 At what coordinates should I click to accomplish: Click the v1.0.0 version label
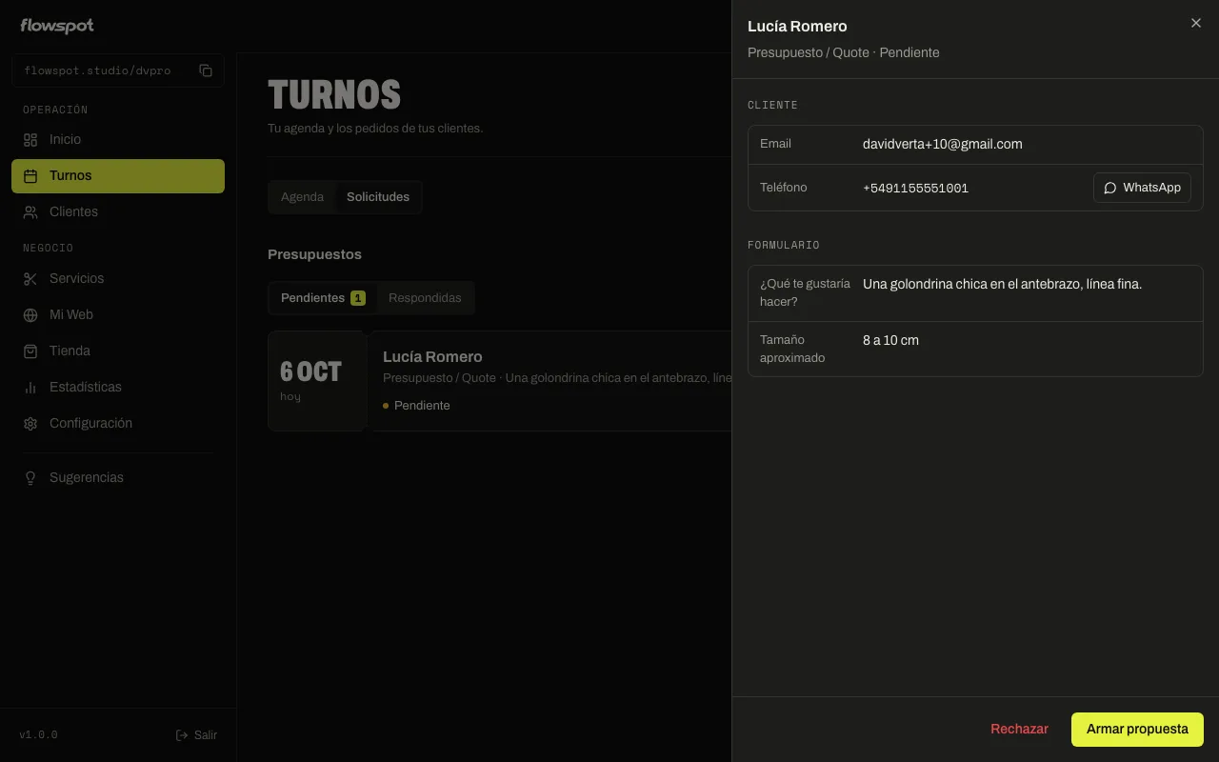[x=38, y=735]
